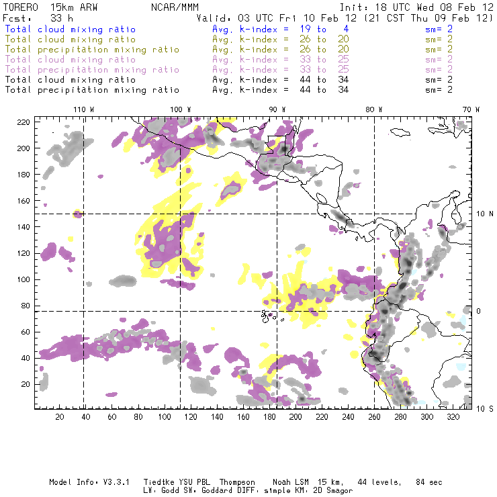
Task: Click the olive 'Total precipitation mixing ratio' legend line
Action: click(x=92, y=50)
